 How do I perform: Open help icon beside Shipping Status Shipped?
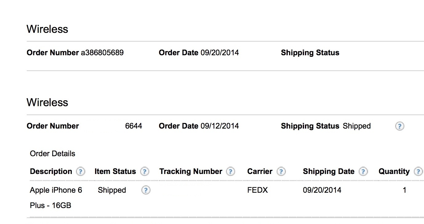pyautogui.click(x=399, y=126)
